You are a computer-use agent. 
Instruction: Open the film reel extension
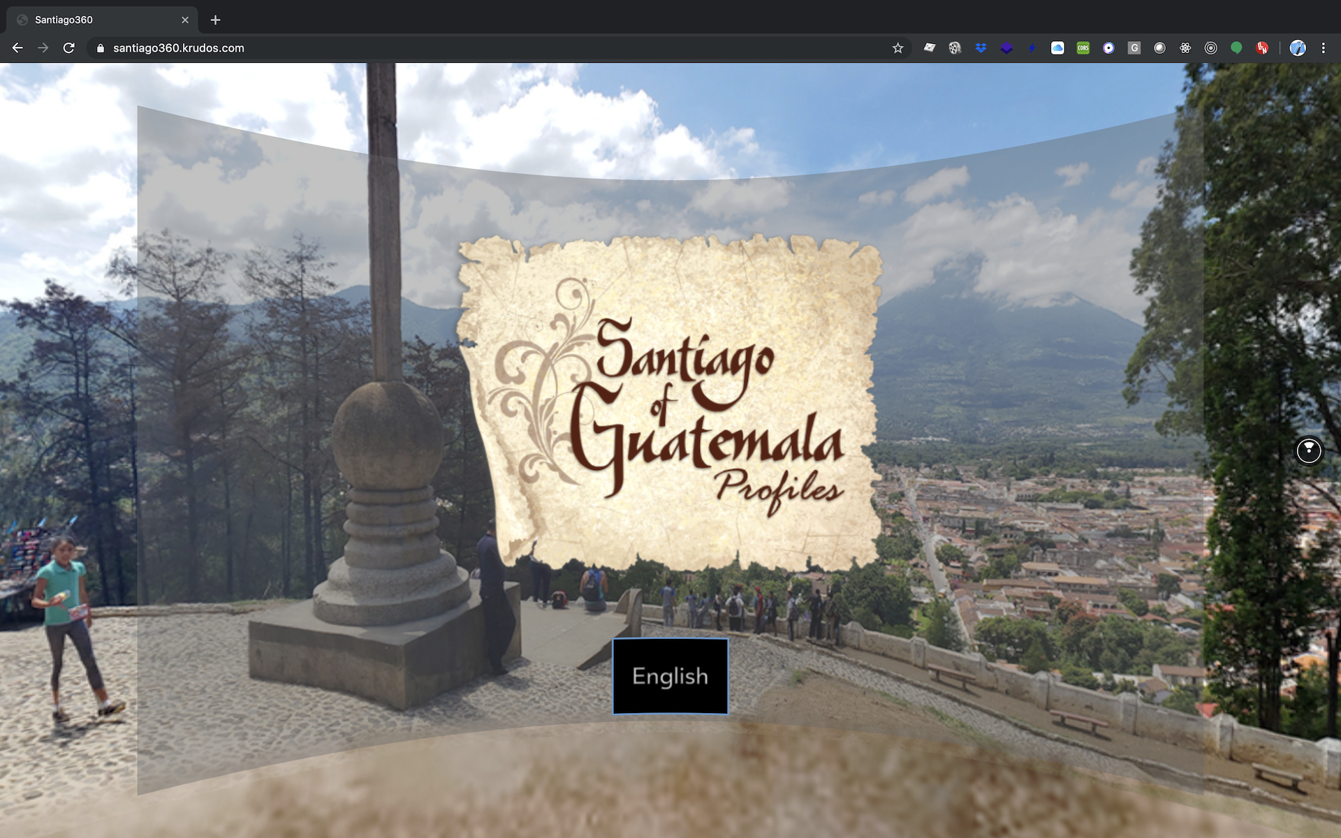(x=955, y=48)
